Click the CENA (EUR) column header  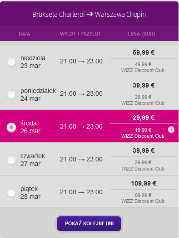tap(141, 34)
